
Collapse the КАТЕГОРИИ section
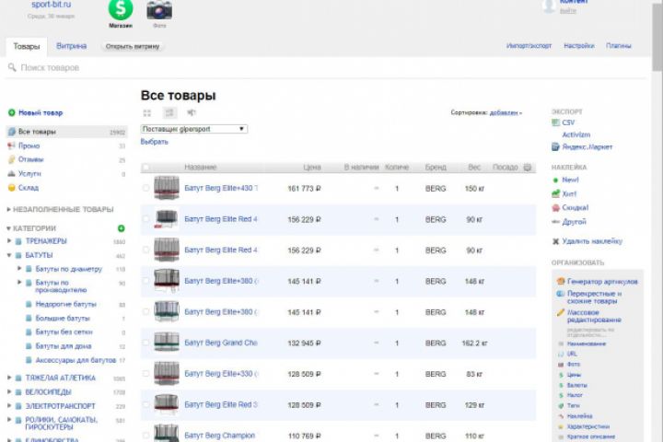[9, 228]
